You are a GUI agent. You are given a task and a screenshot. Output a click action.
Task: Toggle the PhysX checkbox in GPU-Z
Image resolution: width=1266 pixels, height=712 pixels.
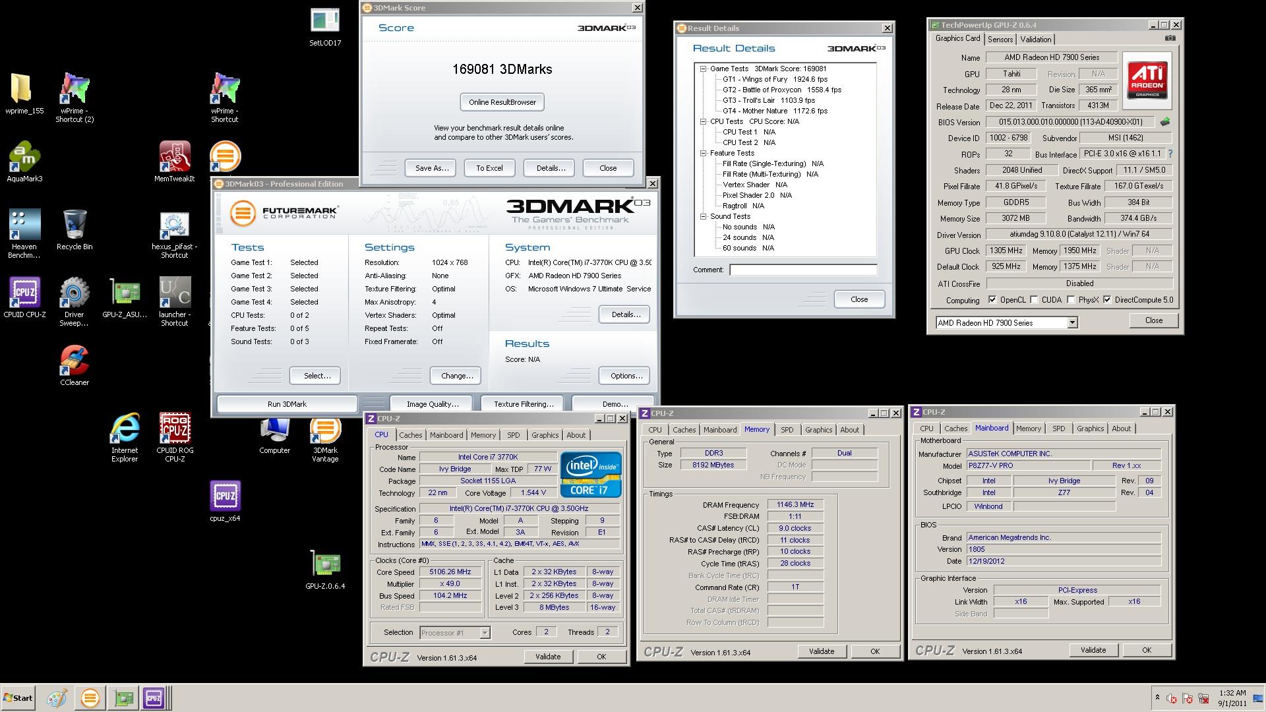[x=1071, y=300]
